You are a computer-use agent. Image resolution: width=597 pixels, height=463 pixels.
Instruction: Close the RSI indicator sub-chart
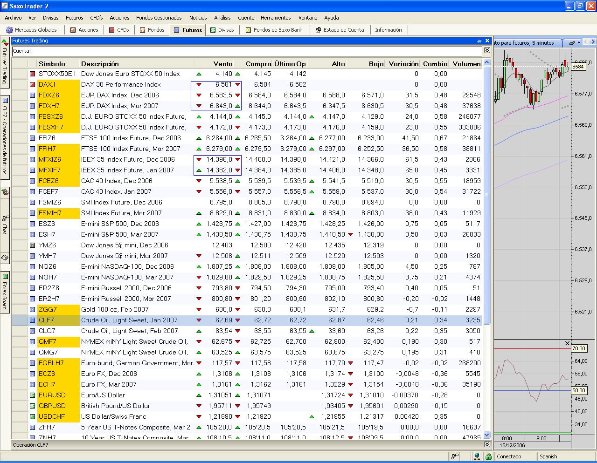[567, 343]
